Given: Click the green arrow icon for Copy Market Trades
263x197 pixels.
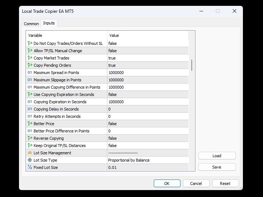Looking at the screenshot, I should (x=30, y=58).
